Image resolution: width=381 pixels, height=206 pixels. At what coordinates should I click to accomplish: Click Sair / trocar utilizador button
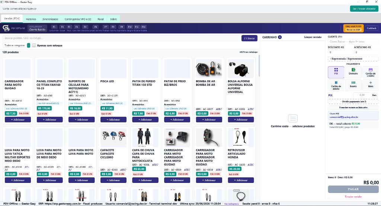364,9
